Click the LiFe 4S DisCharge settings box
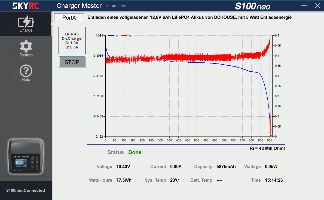This screenshot has height=200, width=324. point(72,41)
